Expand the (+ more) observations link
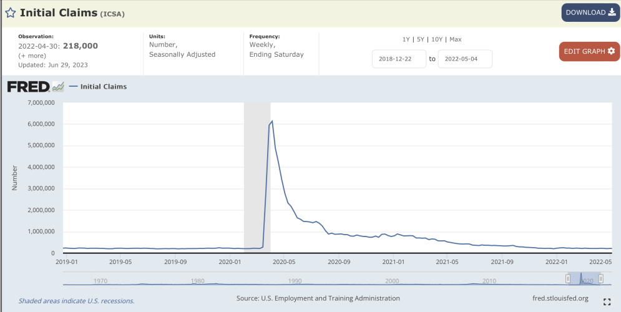This screenshot has width=621, height=312. [x=31, y=56]
